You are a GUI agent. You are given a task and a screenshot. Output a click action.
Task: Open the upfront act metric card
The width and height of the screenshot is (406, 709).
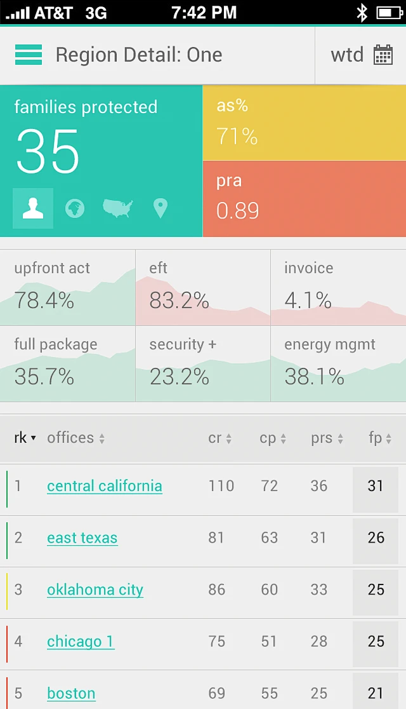pyautogui.click(x=68, y=288)
